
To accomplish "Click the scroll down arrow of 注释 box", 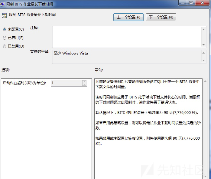I will tap(203, 45).
